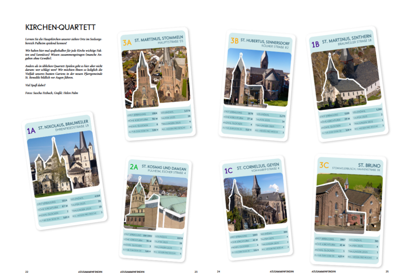Viewport: 410px width, 273px height.
Task: Click the address "PULHEIM, ESCHER STRAẞE 4"
Action: pos(166,172)
